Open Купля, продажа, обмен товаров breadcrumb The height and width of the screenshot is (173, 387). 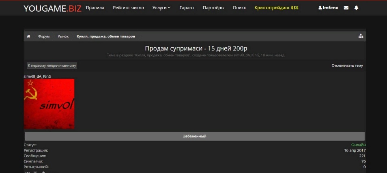[106, 36]
